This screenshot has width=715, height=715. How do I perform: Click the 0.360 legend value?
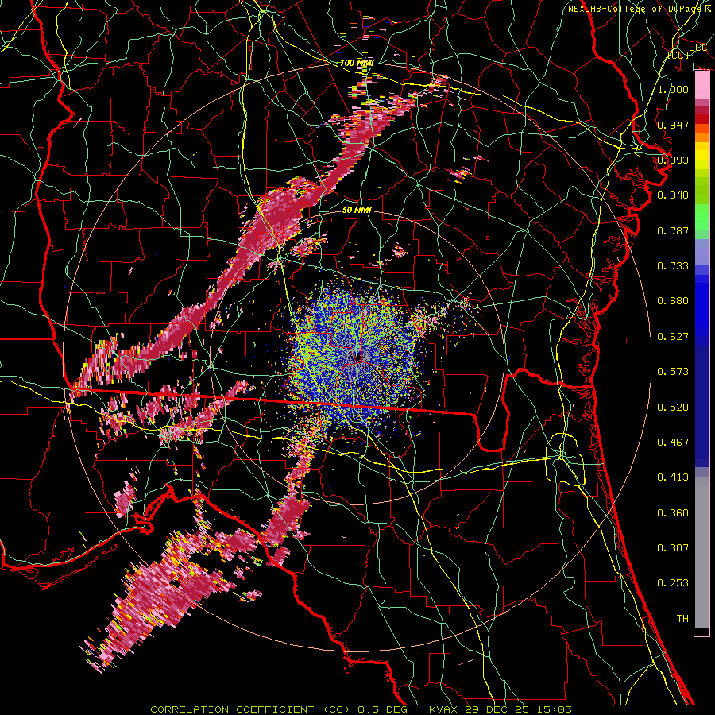click(673, 513)
